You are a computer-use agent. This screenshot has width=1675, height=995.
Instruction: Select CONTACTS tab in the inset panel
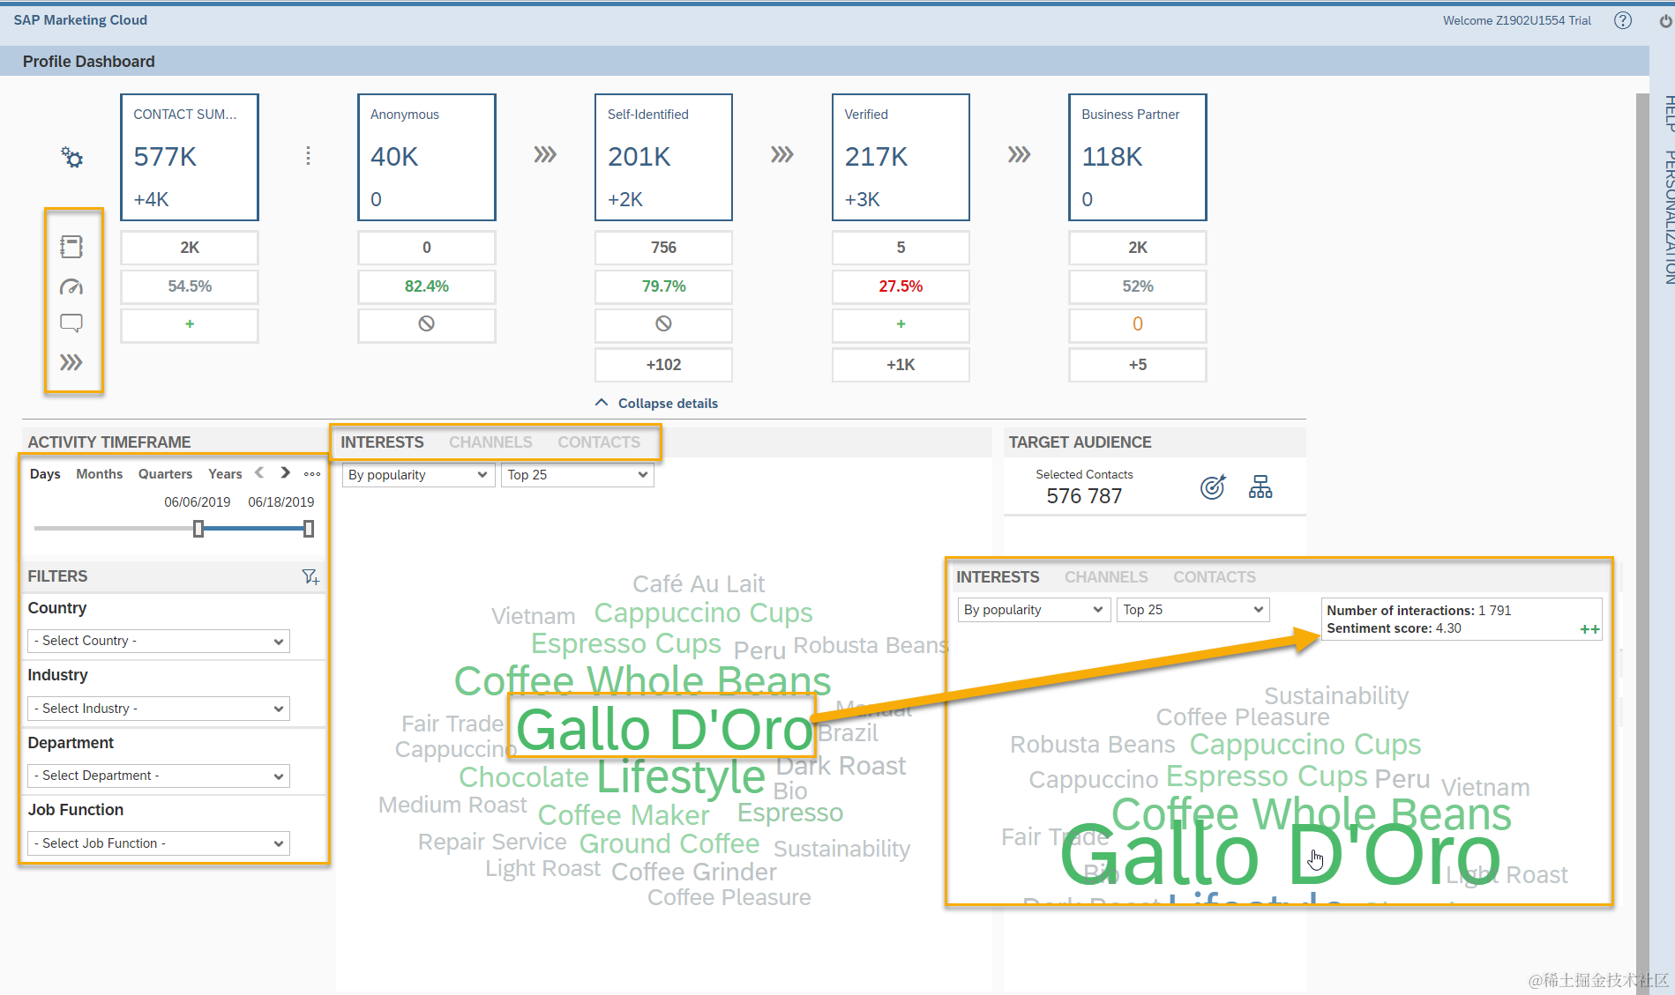[x=1215, y=577]
